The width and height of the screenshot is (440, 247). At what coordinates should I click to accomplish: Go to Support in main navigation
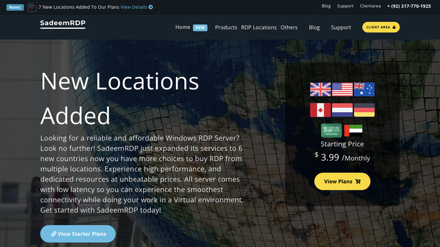point(341,28)
